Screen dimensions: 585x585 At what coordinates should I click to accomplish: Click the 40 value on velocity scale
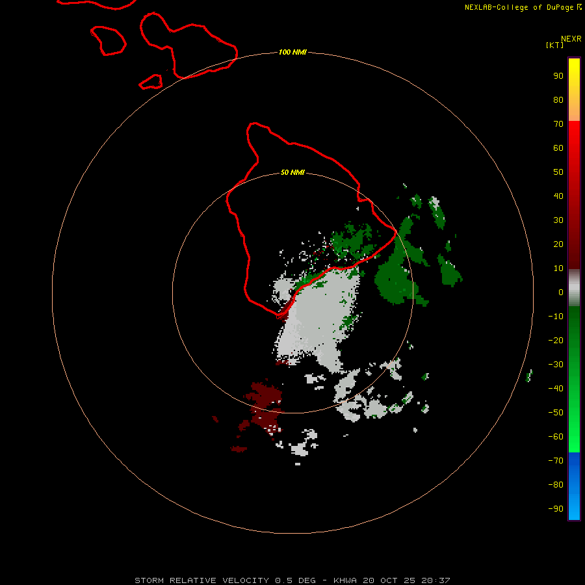tap(558, 196)
